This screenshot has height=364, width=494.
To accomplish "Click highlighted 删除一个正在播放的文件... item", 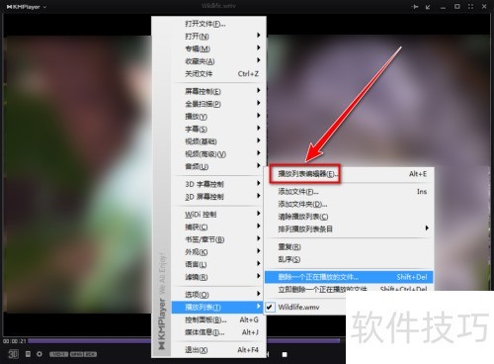I will point(349,277).
